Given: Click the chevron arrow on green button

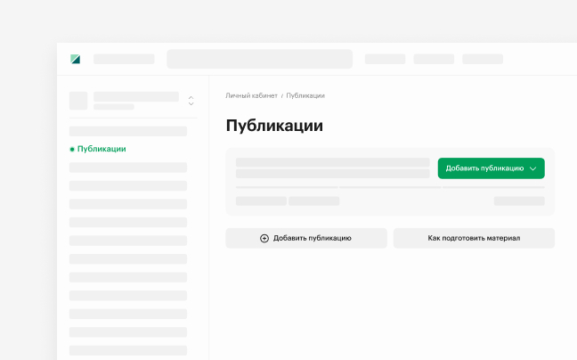Looking at the screenshot, I should (532, 168).
